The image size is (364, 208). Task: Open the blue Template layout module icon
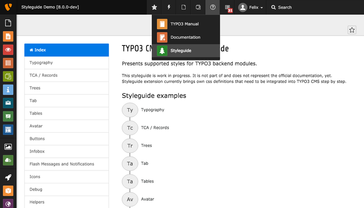click(8, 129)
